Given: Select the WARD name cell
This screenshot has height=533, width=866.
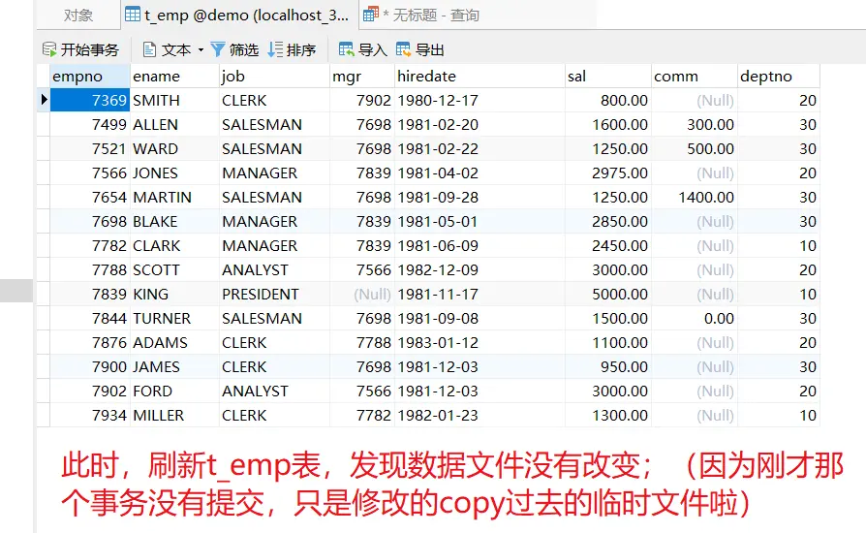Looking at the screenshot, I should (174, 149).
